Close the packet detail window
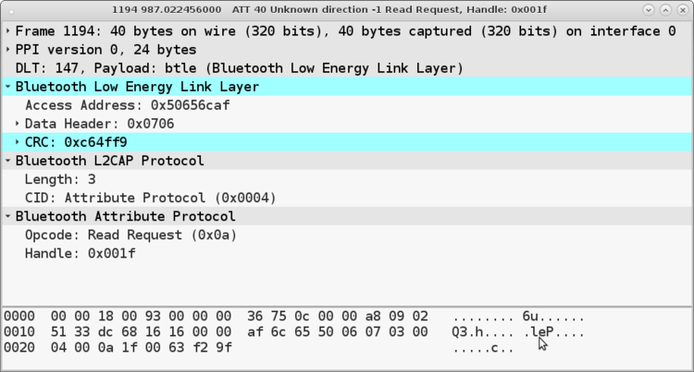Screen dimensions: 694x372 click(x=681, y=8)
